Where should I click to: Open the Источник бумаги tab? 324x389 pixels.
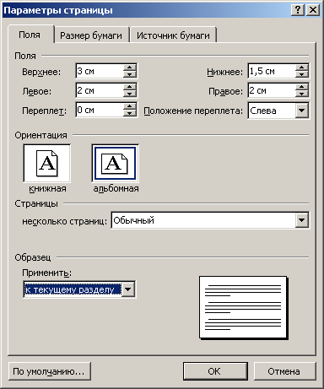pos(173,35)
